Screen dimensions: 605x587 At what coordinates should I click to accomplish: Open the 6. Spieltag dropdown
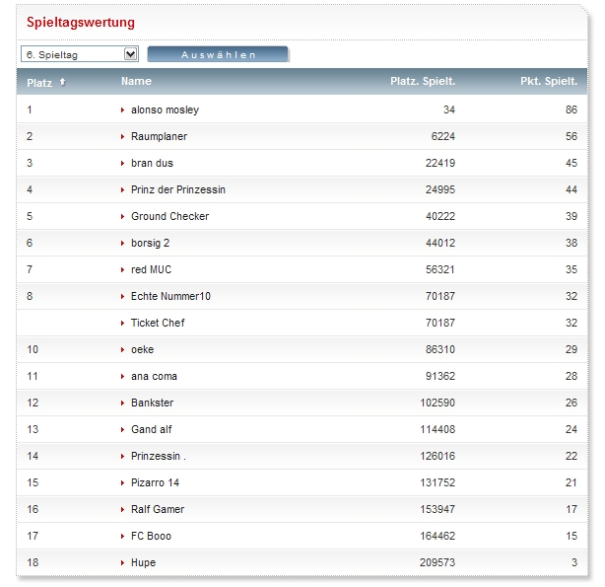[79, 54]
